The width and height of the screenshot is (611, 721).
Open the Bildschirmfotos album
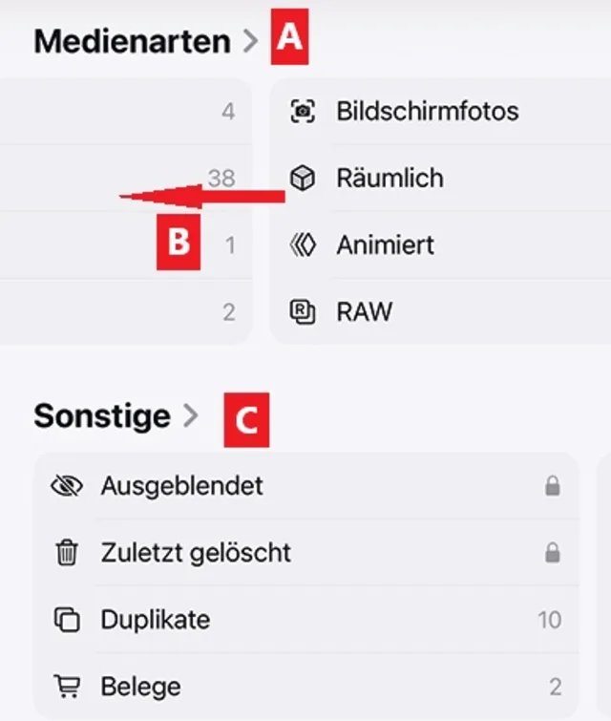click(427, 112)
